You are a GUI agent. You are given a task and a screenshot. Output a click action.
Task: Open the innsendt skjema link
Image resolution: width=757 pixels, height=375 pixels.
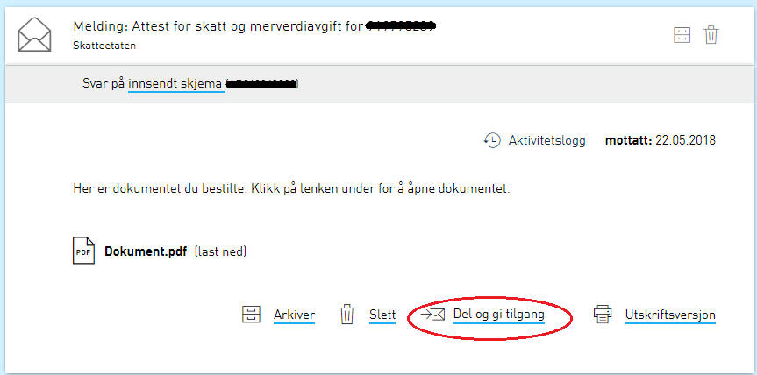coord(175,83)
